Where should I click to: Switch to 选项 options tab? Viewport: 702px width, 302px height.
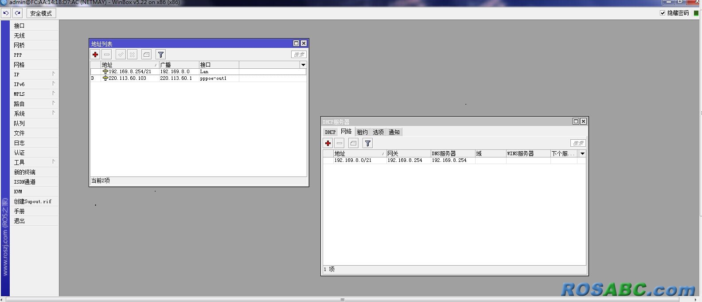(378, 132)
